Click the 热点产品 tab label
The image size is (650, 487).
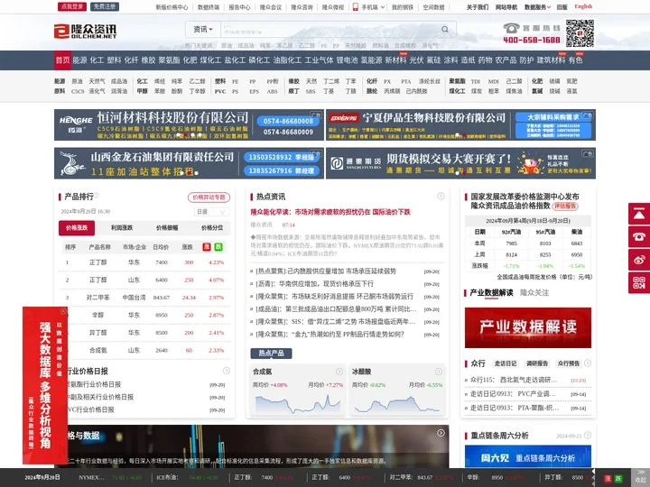271,354
